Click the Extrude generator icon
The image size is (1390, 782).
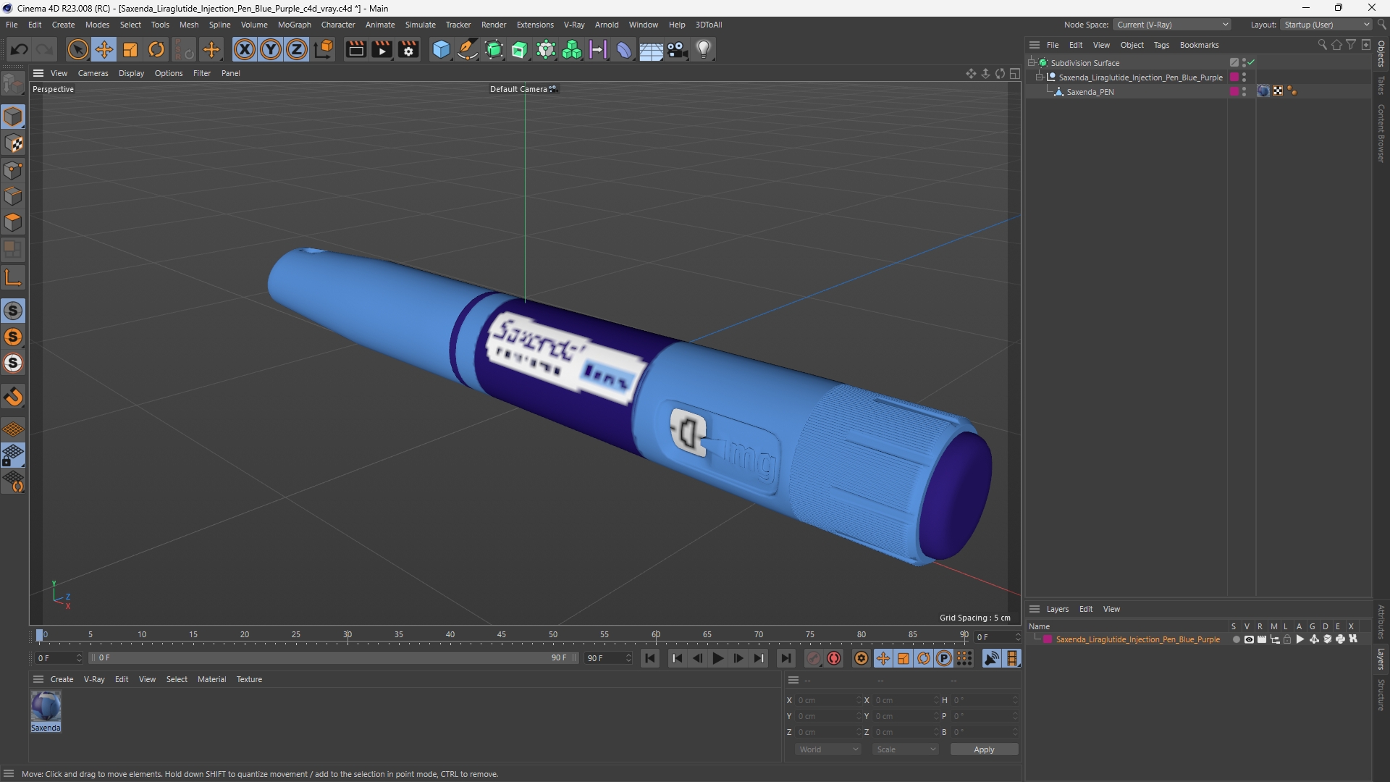click(520, 49)
